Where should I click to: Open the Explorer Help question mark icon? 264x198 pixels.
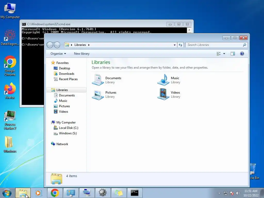pyautogui.click(x=242, y=54)
